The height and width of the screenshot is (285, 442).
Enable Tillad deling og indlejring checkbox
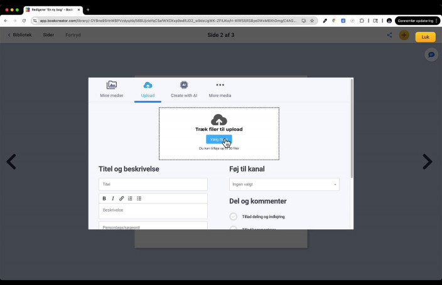(234, 216)
